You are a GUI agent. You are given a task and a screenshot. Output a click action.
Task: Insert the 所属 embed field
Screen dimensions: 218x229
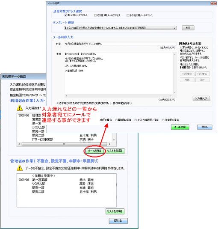coord(187,80)
